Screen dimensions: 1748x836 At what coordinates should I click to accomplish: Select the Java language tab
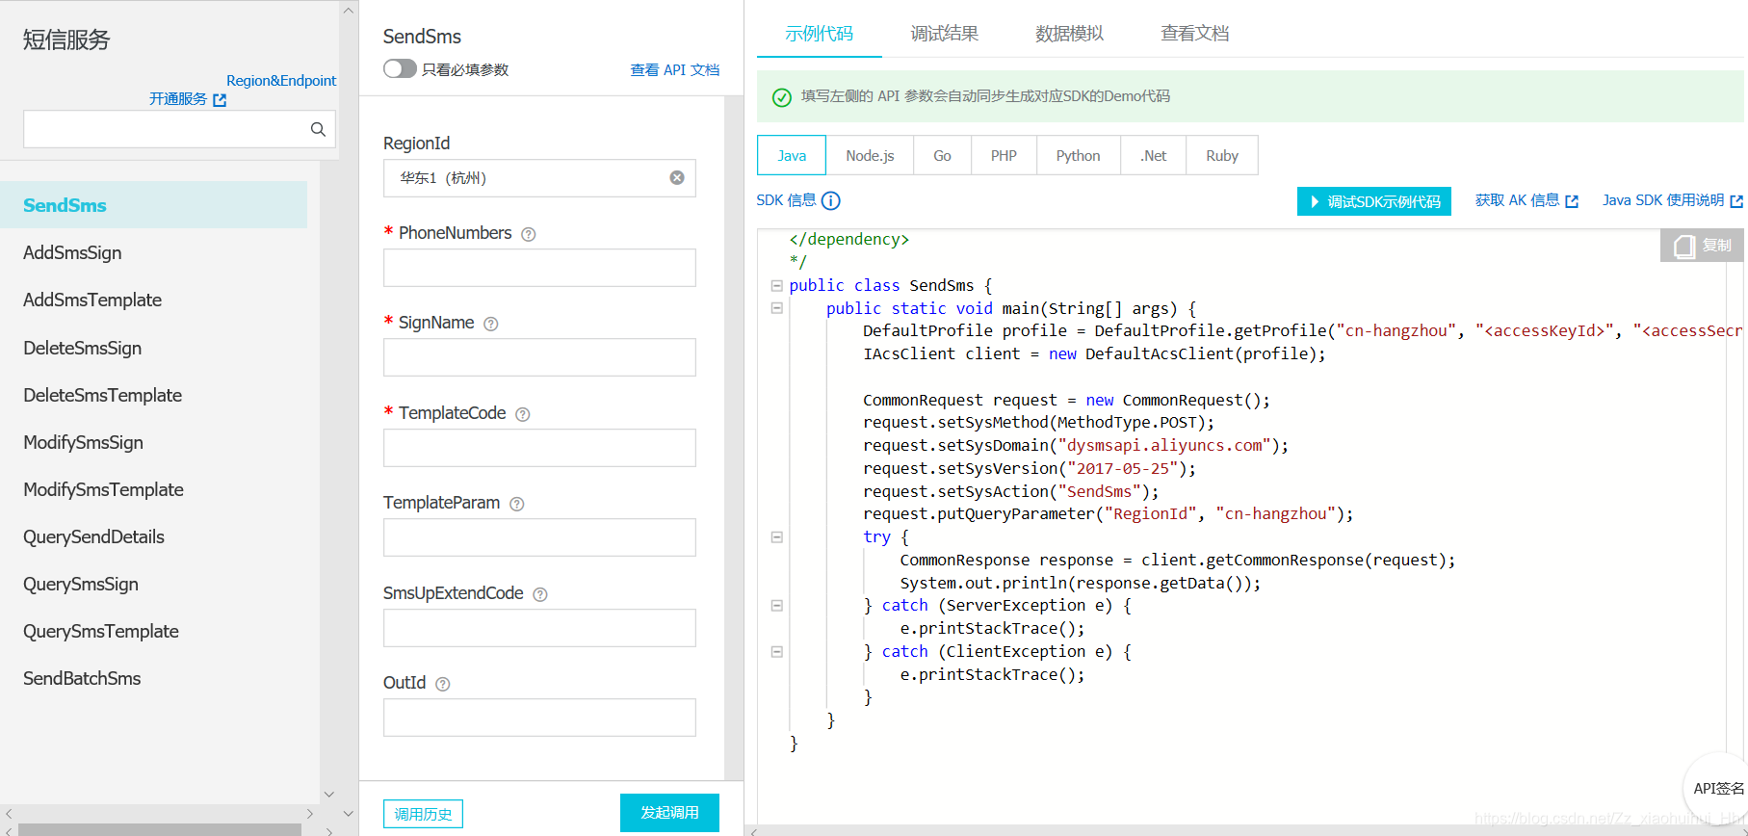point(792,155)
